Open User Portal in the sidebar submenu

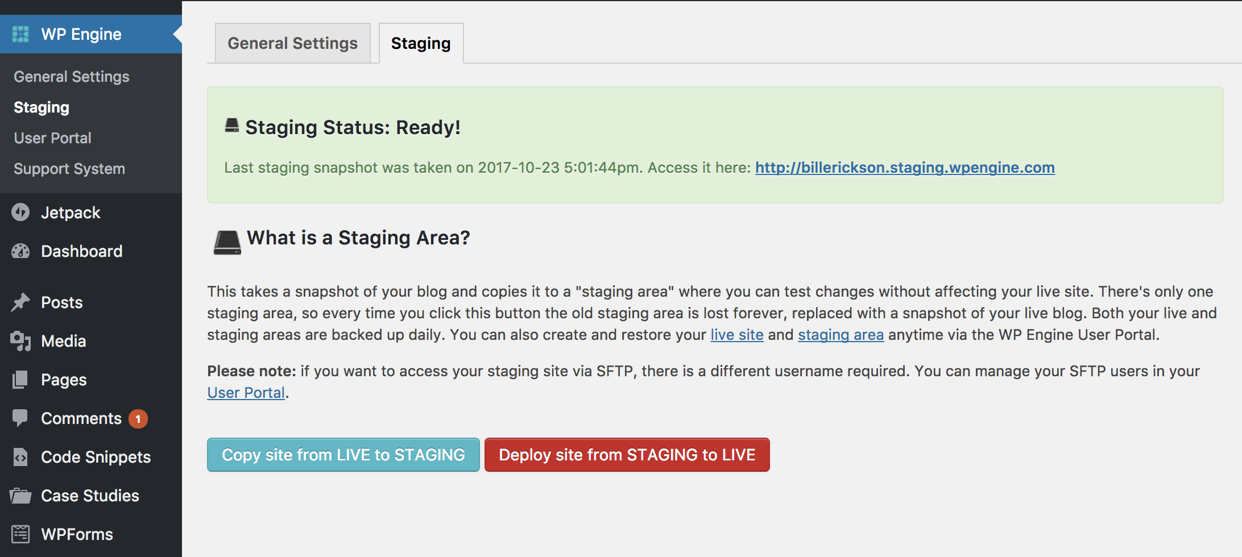coord(52,138)
